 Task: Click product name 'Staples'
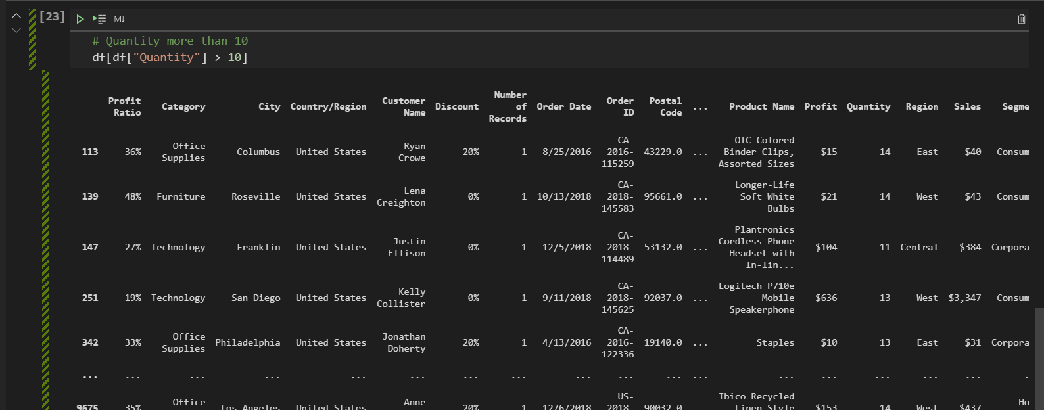[775, 342]
